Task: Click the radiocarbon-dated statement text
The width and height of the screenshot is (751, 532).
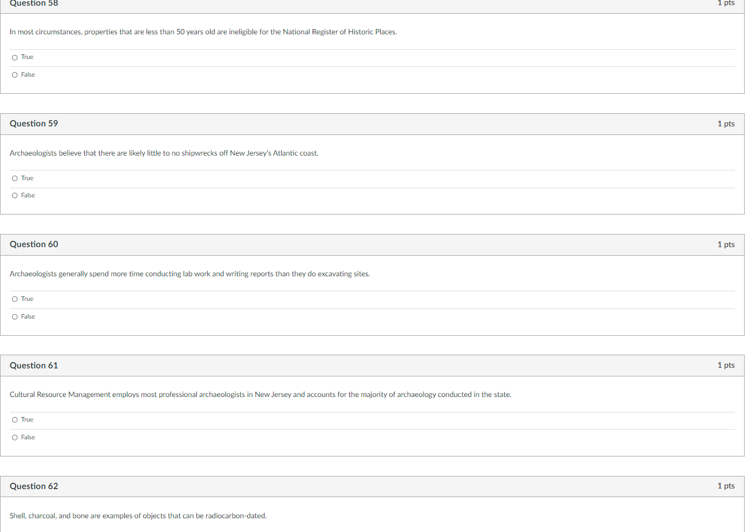Action: coord(138,516)
